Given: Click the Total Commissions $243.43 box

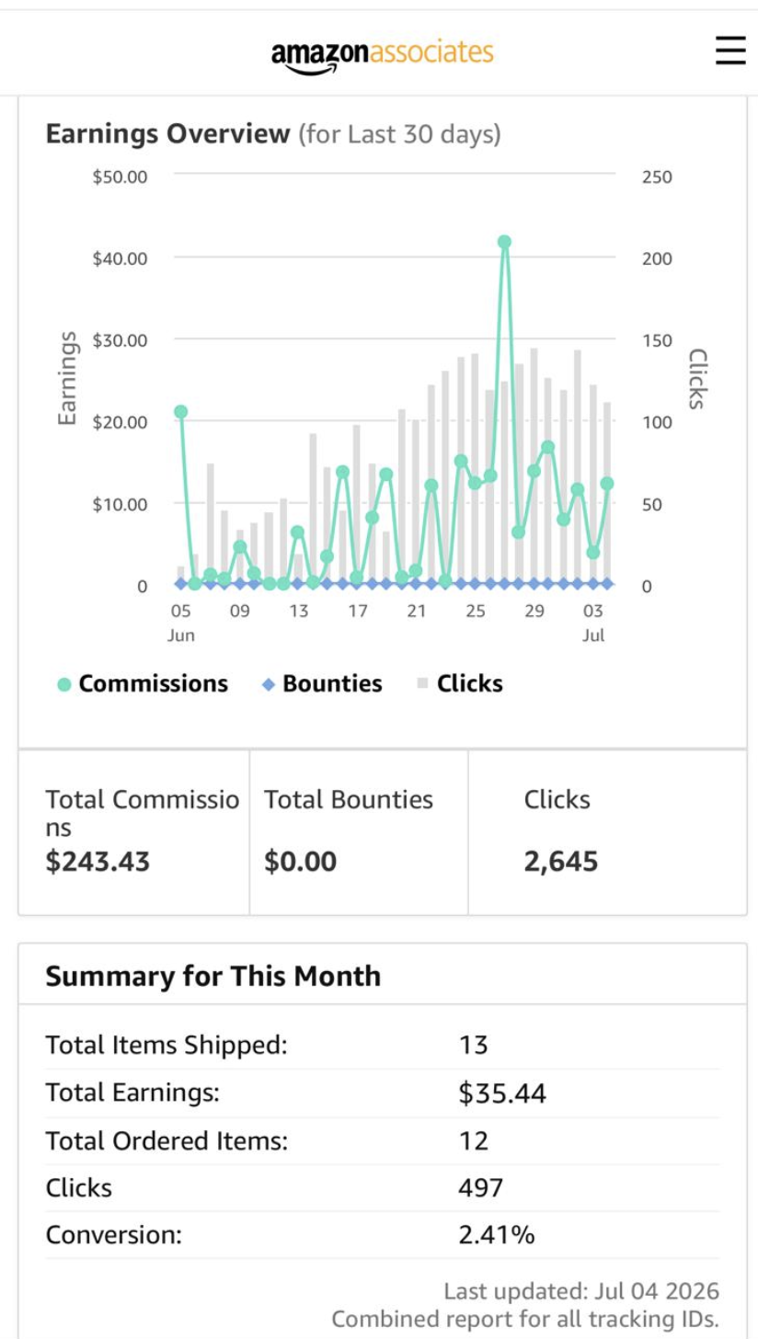Looking at the screenshot, I should click(x=134, y=832).
